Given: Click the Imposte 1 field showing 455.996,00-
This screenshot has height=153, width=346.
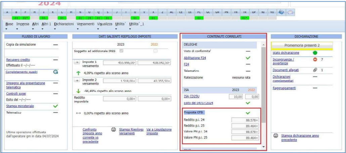Looking at the screenshot, I should click(120, 63).
